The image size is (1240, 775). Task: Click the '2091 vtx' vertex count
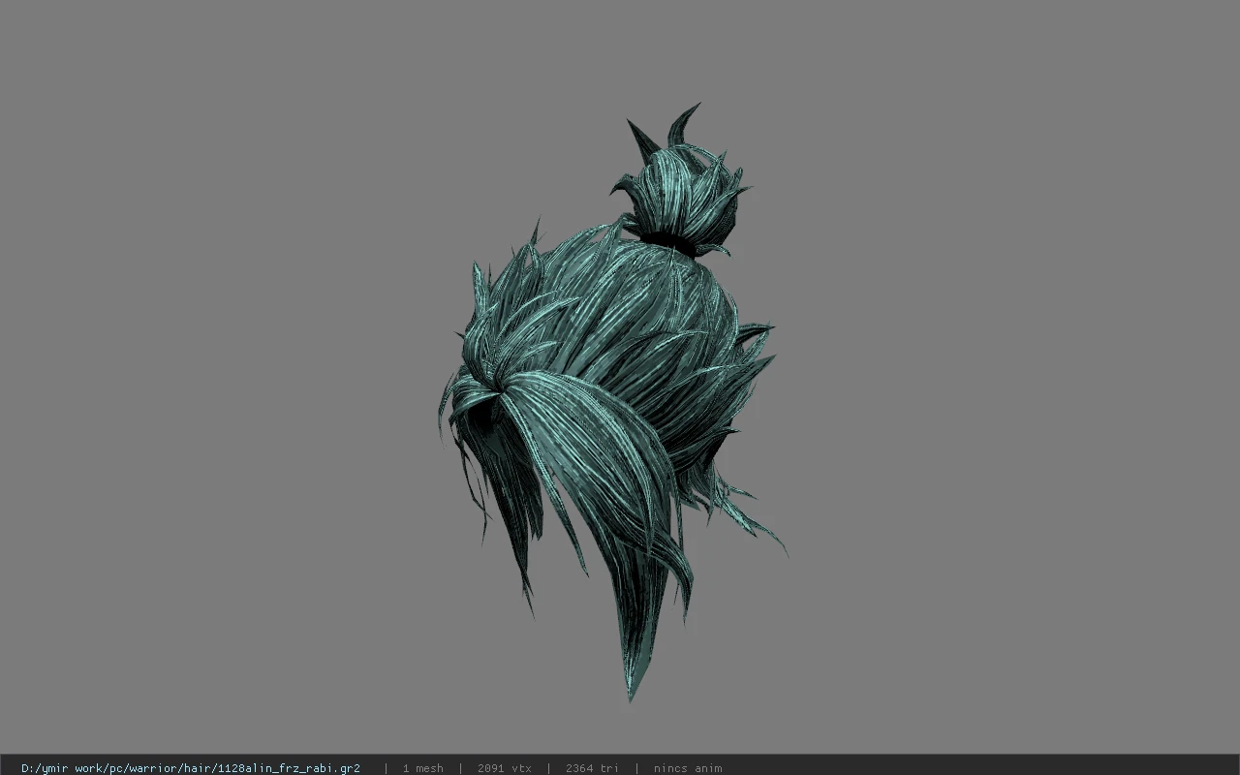pos(504,768)
